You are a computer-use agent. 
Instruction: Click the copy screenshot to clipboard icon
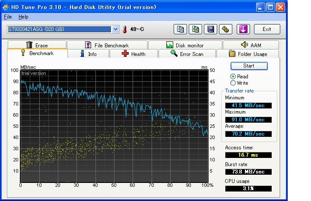pos(196,29)
